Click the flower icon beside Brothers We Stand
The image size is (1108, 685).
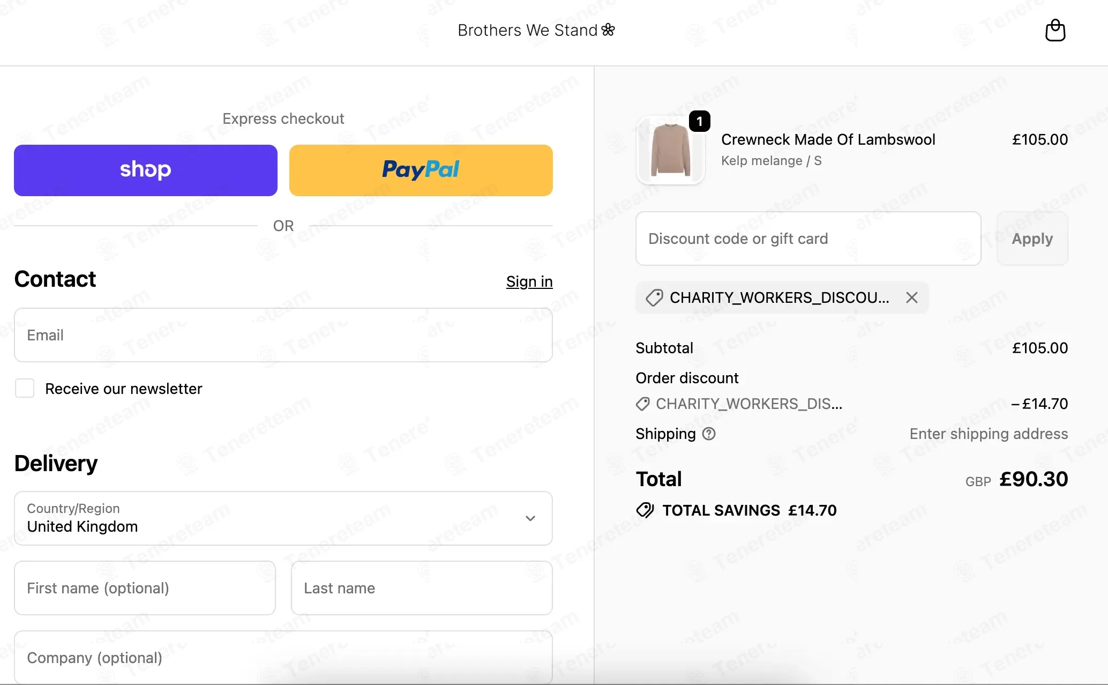click(608, 30)
